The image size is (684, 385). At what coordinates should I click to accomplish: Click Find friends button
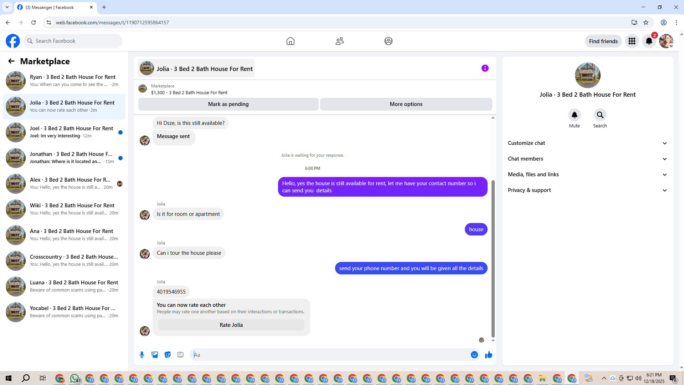603,41
